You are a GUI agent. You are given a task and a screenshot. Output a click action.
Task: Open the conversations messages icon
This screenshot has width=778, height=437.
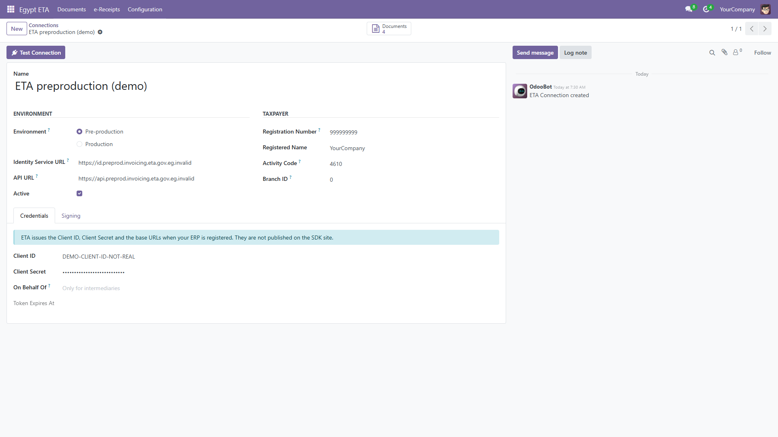689,9
